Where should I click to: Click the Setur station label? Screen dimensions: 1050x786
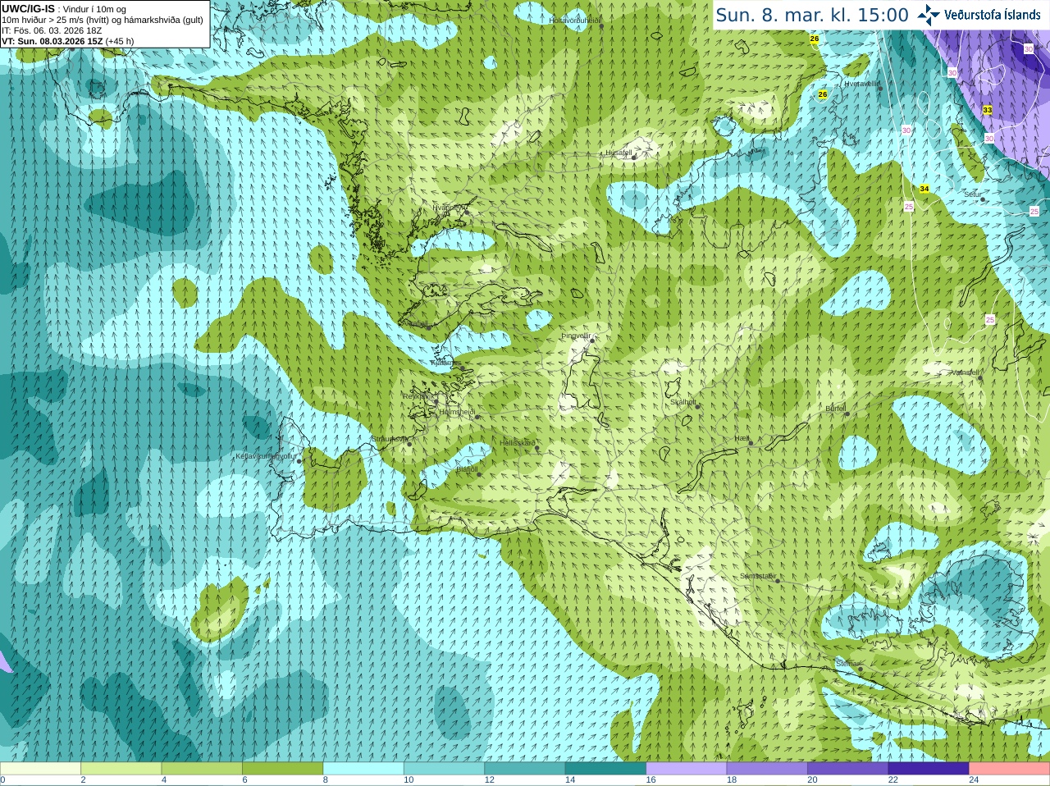(x=973, y=194)
